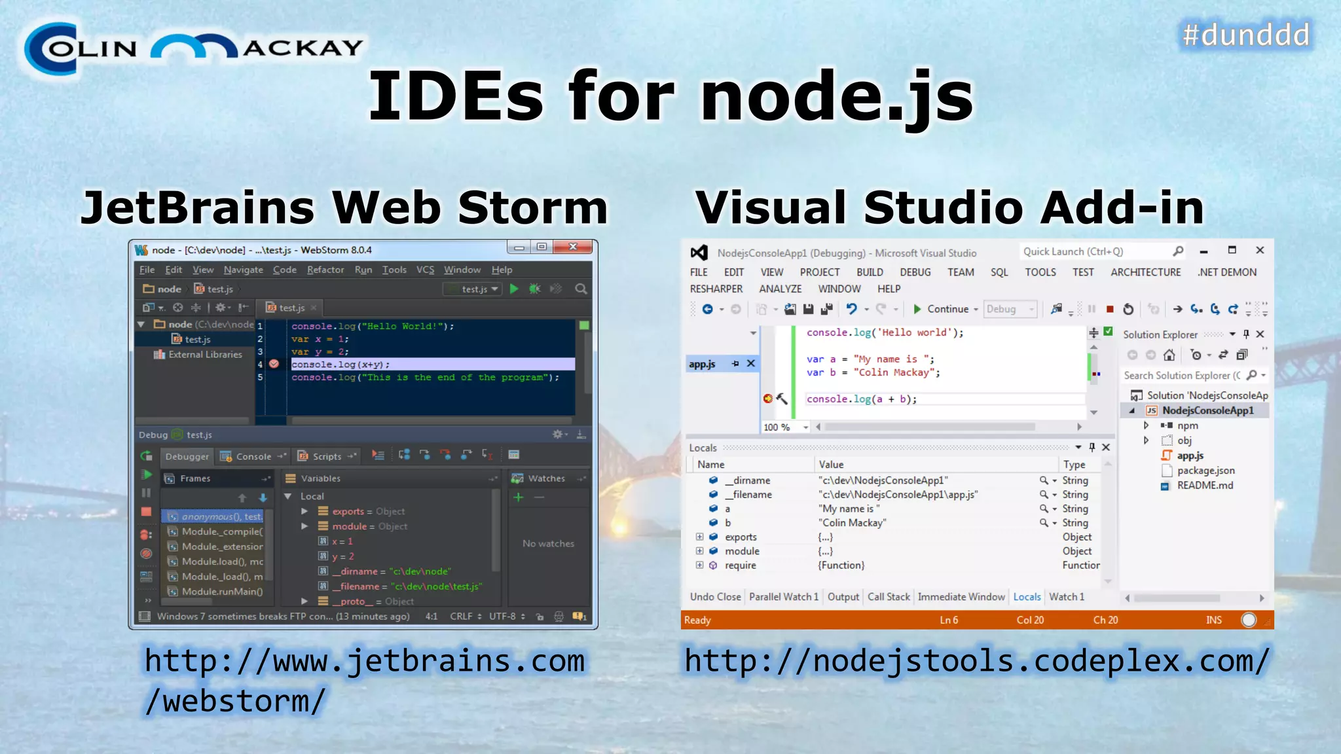Click the Debug bug icon in WebStorm toolbar
This screenshot has height=754, width=1341.
tap(535, 289)
